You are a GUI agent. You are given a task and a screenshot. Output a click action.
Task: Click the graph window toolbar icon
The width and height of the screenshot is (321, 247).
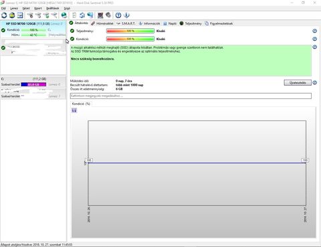[x=20, y=15]
